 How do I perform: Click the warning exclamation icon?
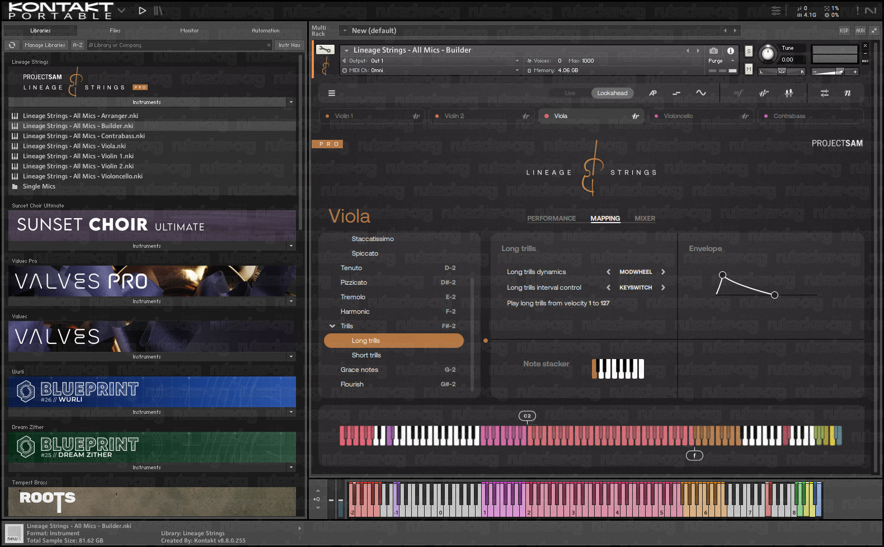pos(857,11)
